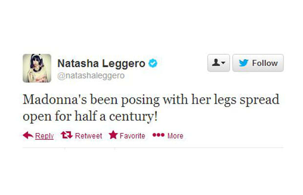The image size is (303, 195).
Task: Click the blue verified badge icon
Action: coord(153,63)
